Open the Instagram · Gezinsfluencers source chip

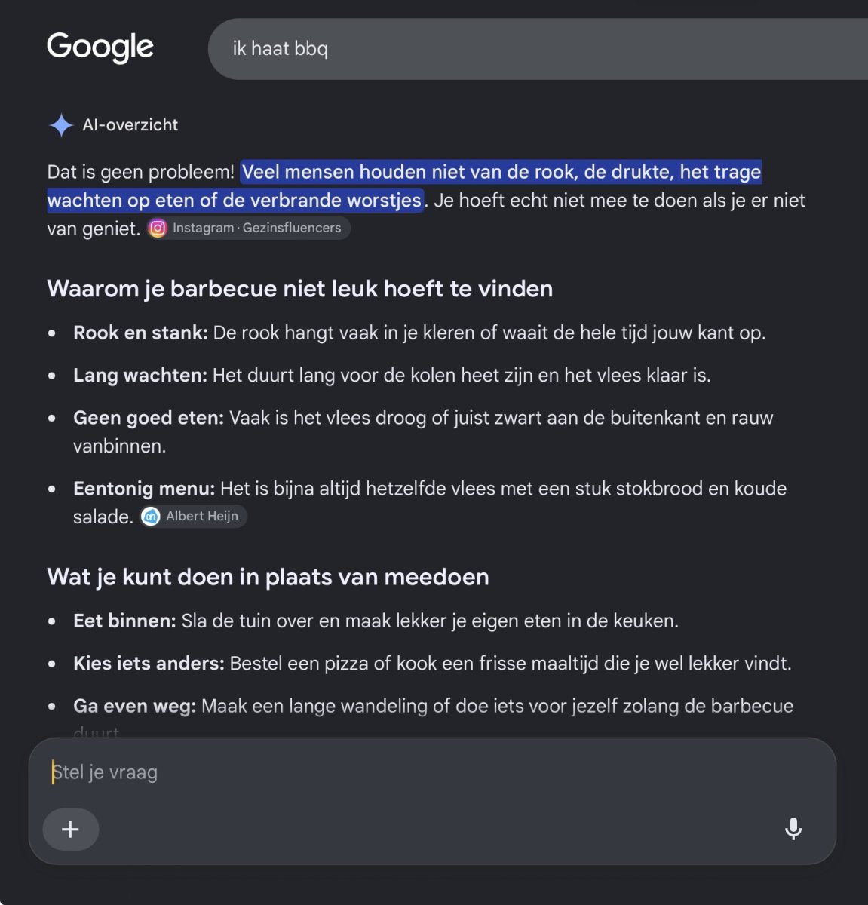tap(249, 228)
